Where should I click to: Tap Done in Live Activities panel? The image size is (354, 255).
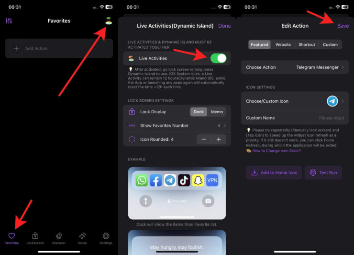click(224, 26)
